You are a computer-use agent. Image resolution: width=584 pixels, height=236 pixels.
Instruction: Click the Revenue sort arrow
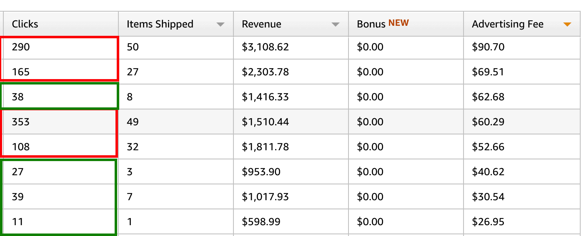(x=336, y=25)
